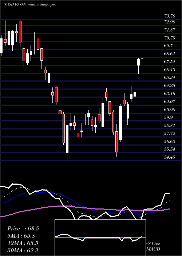
Task: Click inside the MACD inset panel
Action: (100, 238)
